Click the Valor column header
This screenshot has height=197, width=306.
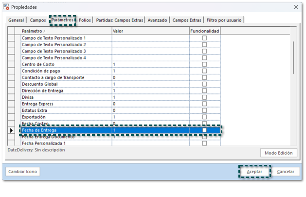click(x=150, y=31)
